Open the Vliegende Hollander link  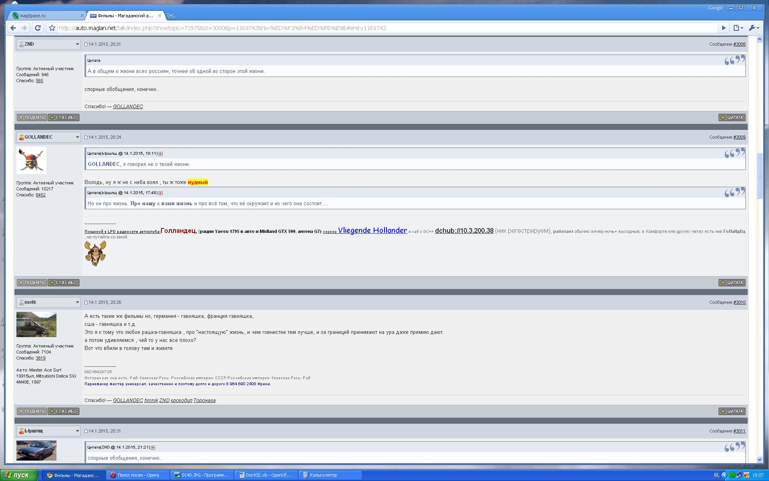(372, 230)
